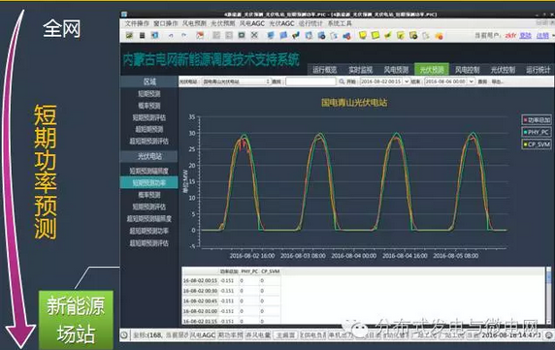
Task: Click the redo arrow icon in toolbar
Action: (x=183, y=35)
